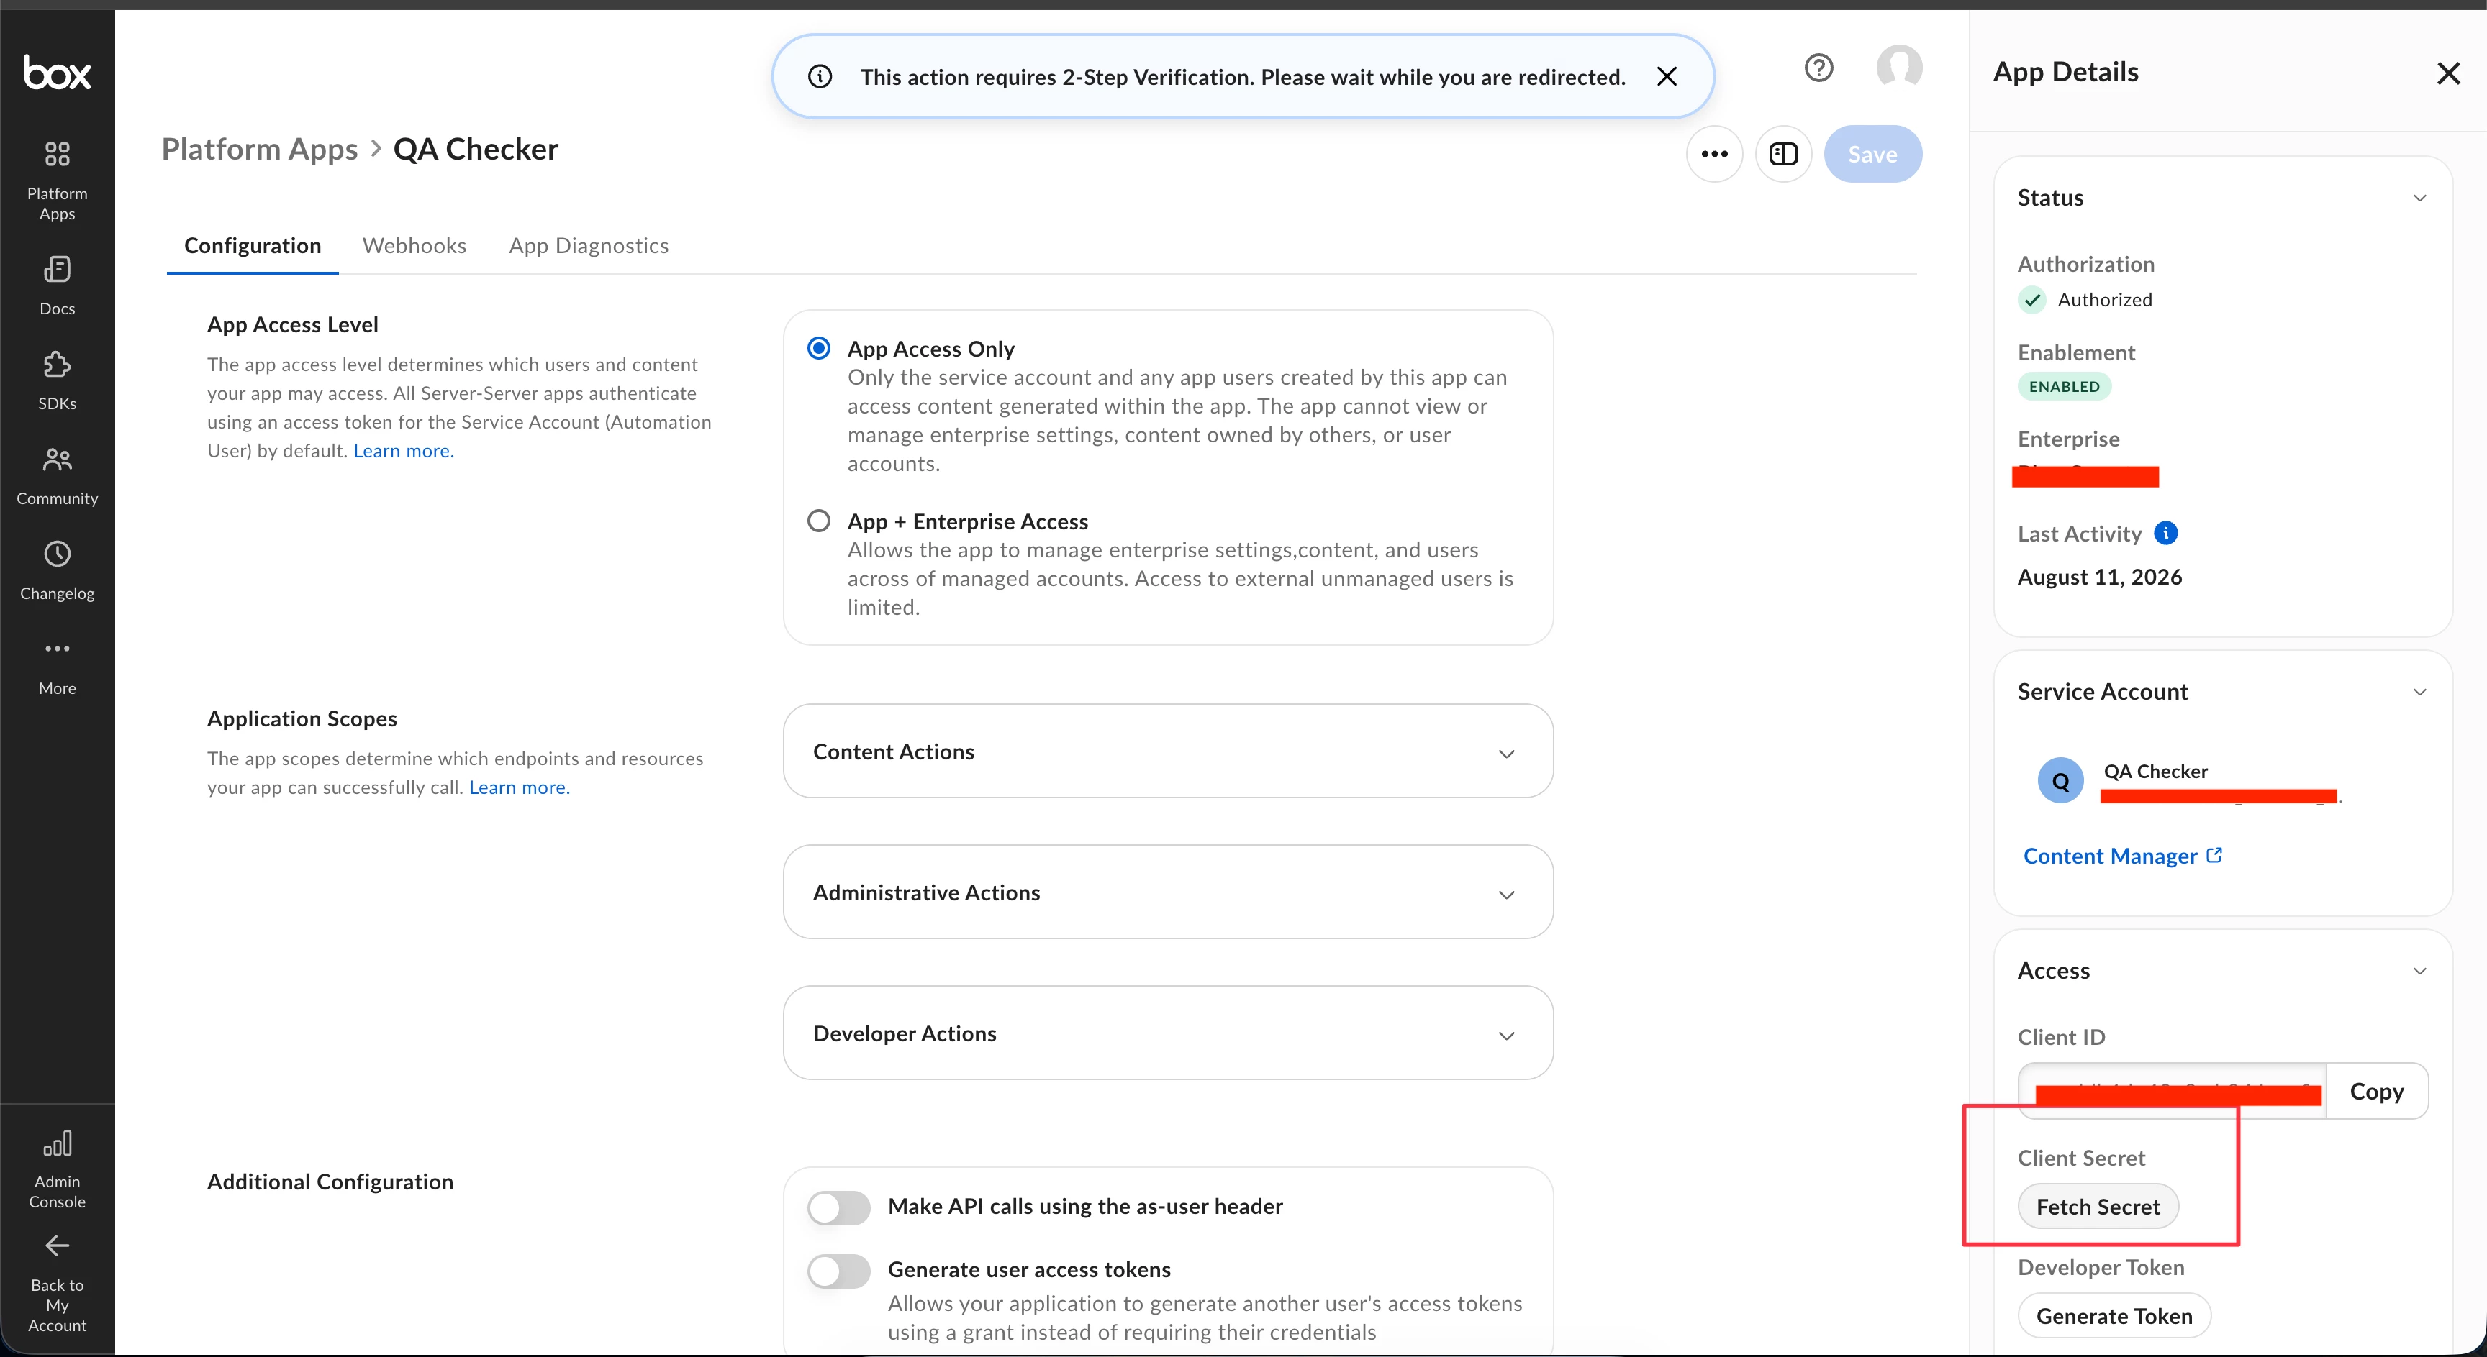Select App + Enterprise Access option
The image size is (2487, 1357).
[x=819, y=521]
